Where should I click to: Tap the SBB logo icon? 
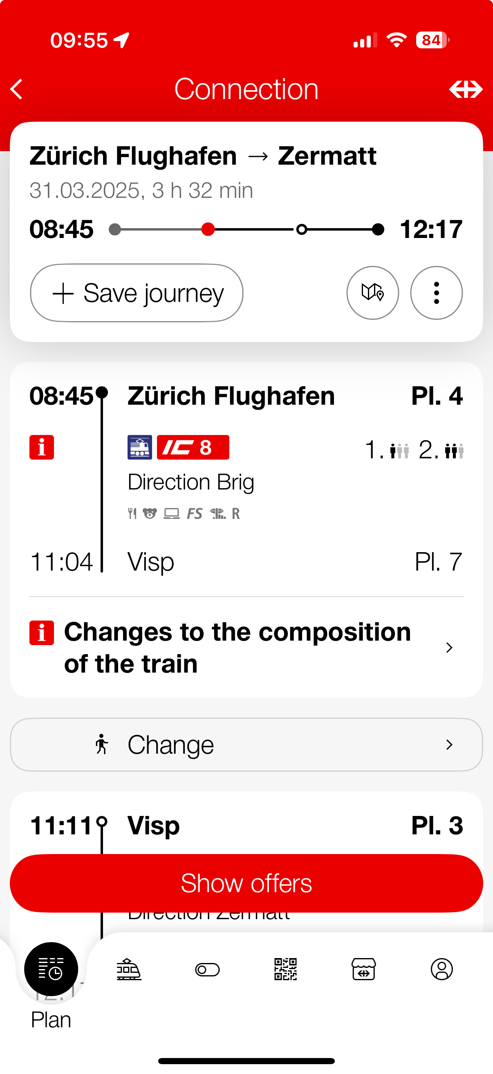coord(466,89)
